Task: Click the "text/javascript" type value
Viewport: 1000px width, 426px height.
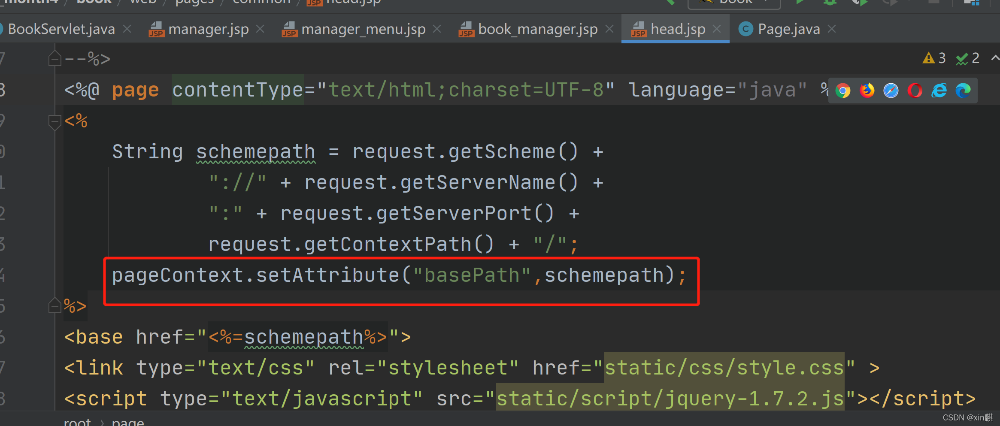Action: (321, 399)
